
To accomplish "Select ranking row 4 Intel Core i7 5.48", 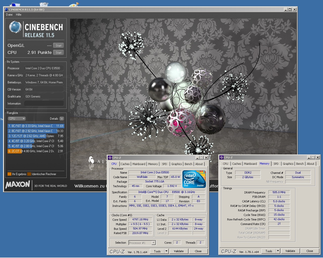I will click(36, 141).
